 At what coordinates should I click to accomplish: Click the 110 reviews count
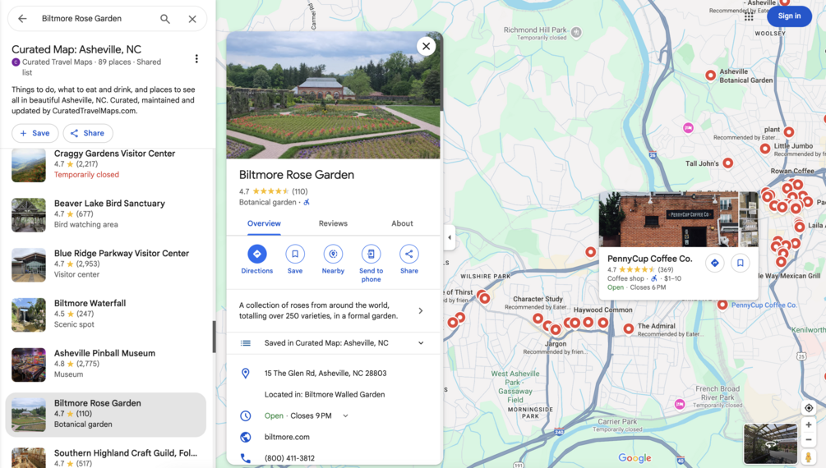[300, 191]
